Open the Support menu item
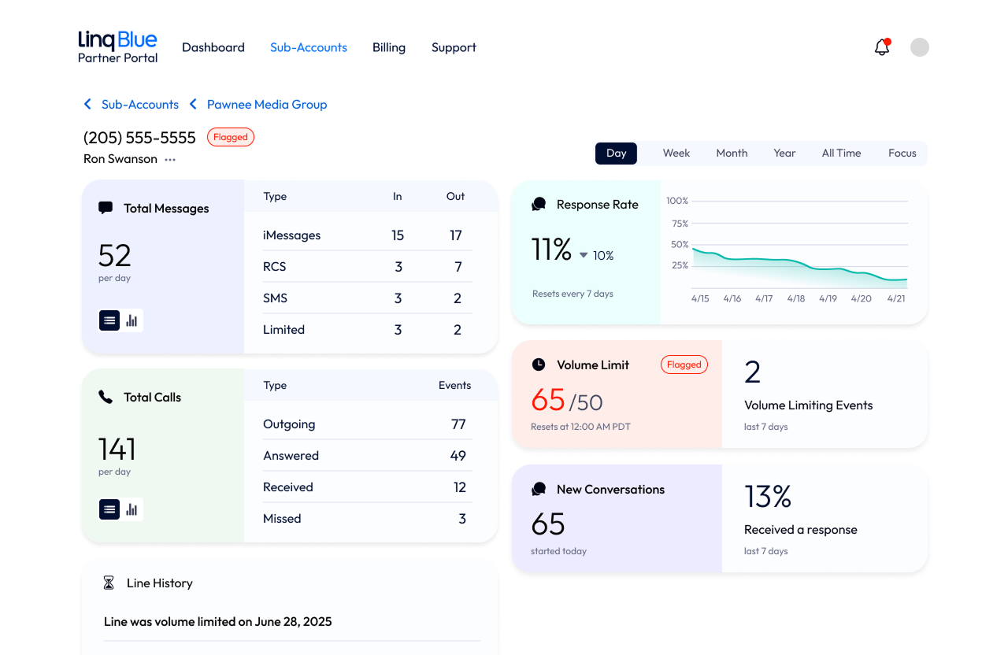The width and height of the screenshot is (1008, 655). (454, 47)
